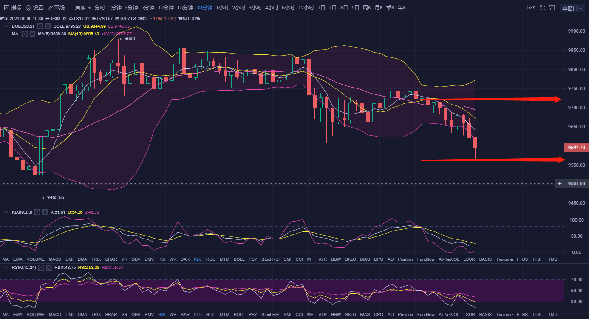This screenshot has width=589, height=319.
Task: Click the 9594.79 current price label
Action: pyautogui.click(x=576, y=148)
